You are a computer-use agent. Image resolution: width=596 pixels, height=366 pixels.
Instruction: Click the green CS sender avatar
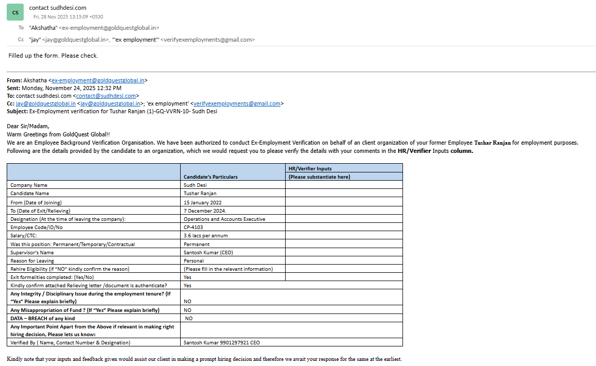click(15, 12)
